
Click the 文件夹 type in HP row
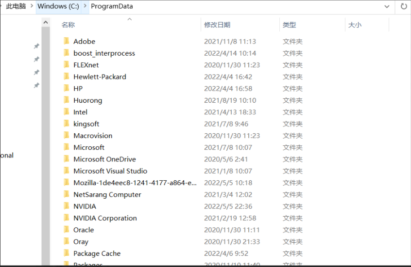292,88
